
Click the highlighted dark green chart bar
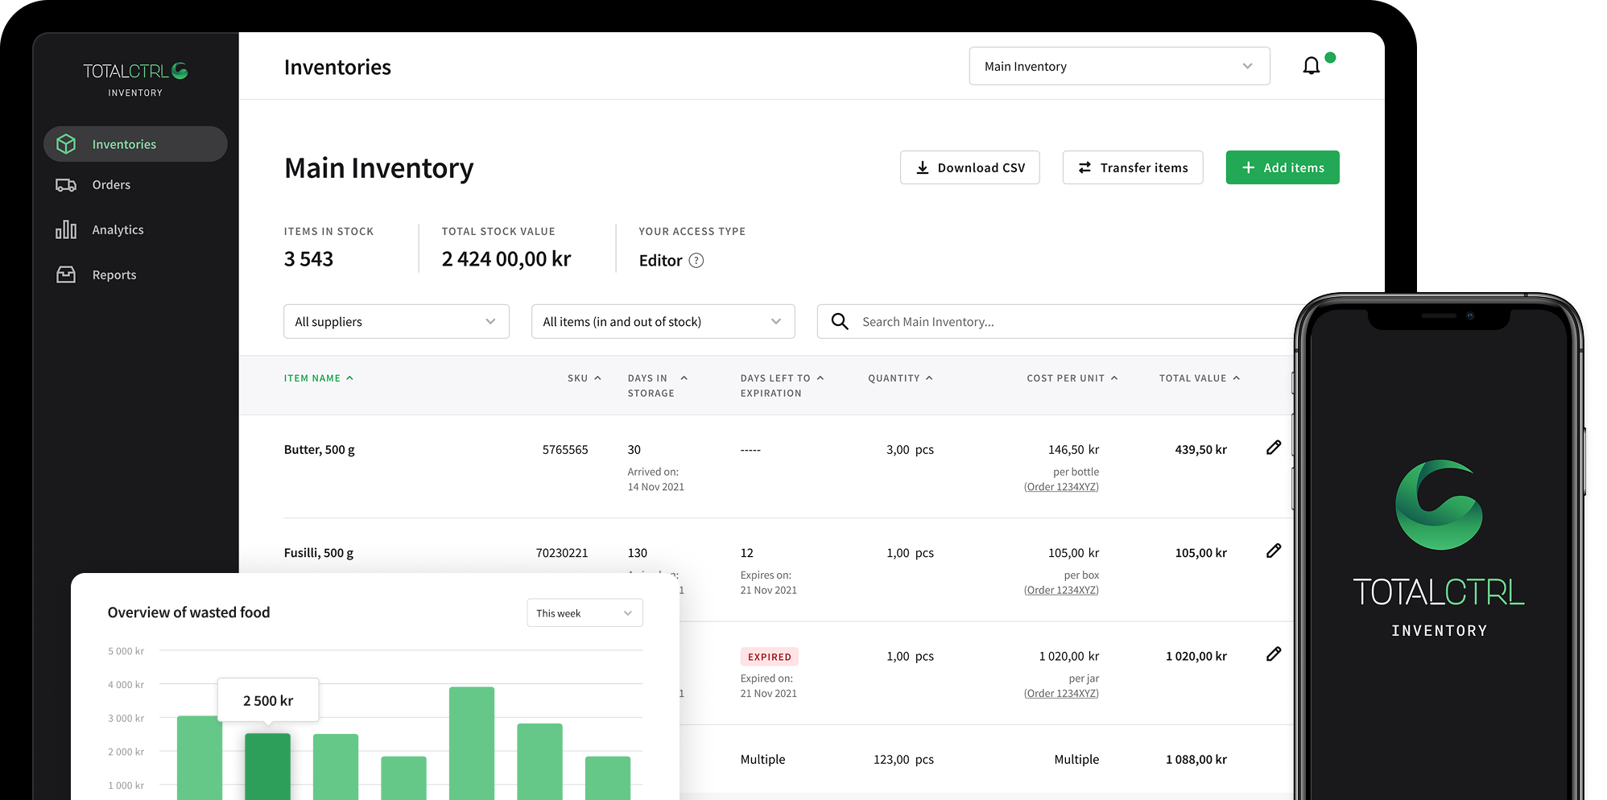(267, 766)
